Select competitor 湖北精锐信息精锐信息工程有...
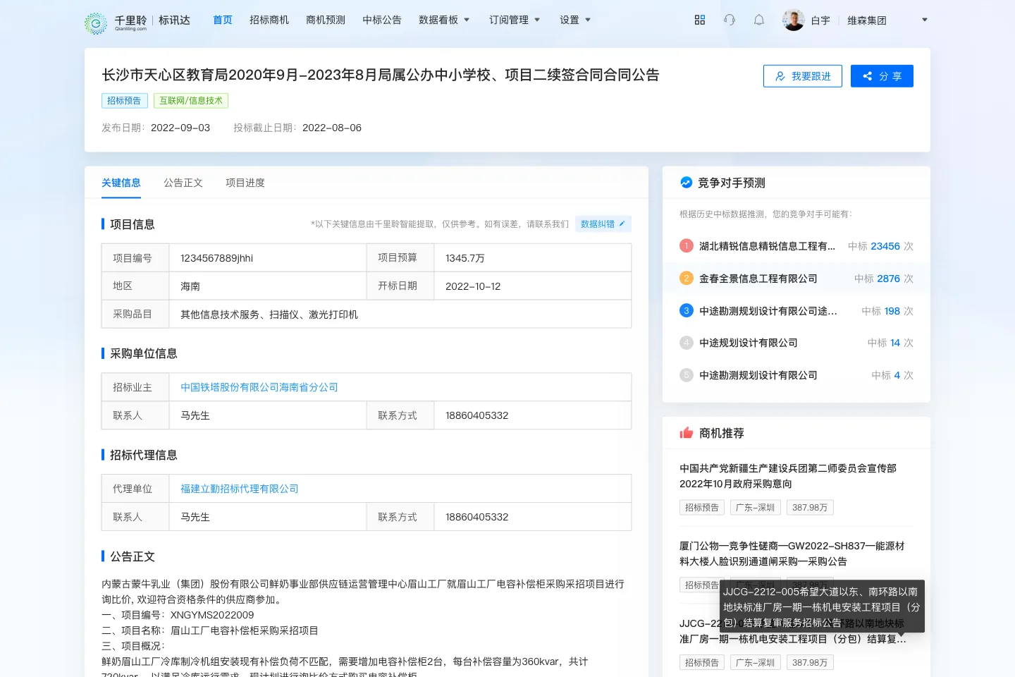 [767, 246]
